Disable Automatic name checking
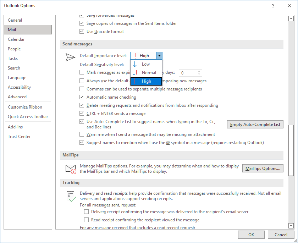The image size is (298, 243). (82, 97)
